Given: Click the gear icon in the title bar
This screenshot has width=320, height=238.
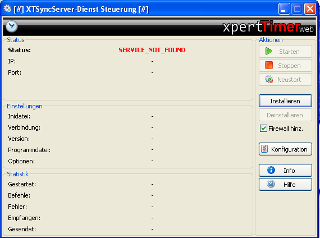Looking at the screenshot, I should click(x=7, y=9).
